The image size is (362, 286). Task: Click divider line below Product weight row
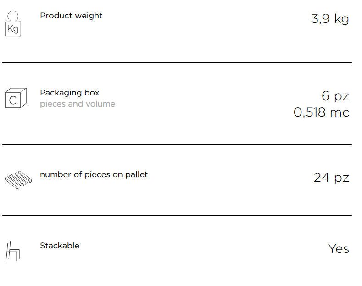tap(177, 62)
